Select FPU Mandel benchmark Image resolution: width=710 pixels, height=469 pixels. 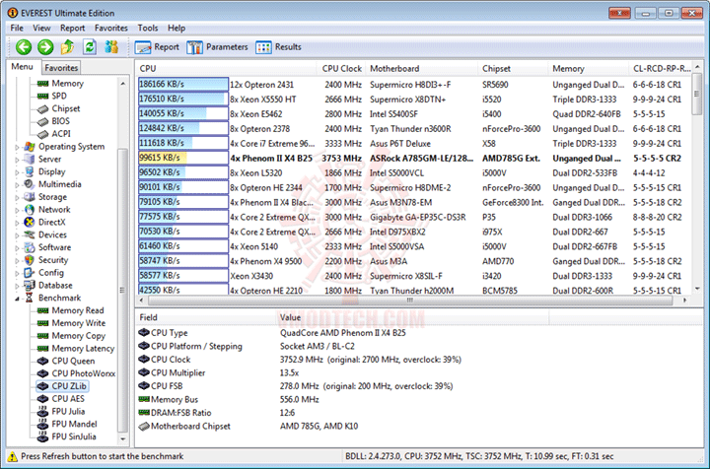tap(74, 425)
